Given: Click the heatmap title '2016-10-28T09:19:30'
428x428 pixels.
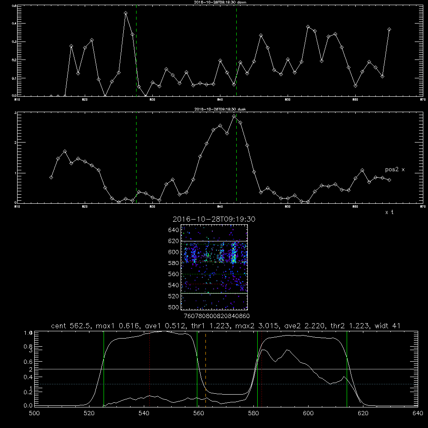Looking at the screenshot, I should point(214,219).
